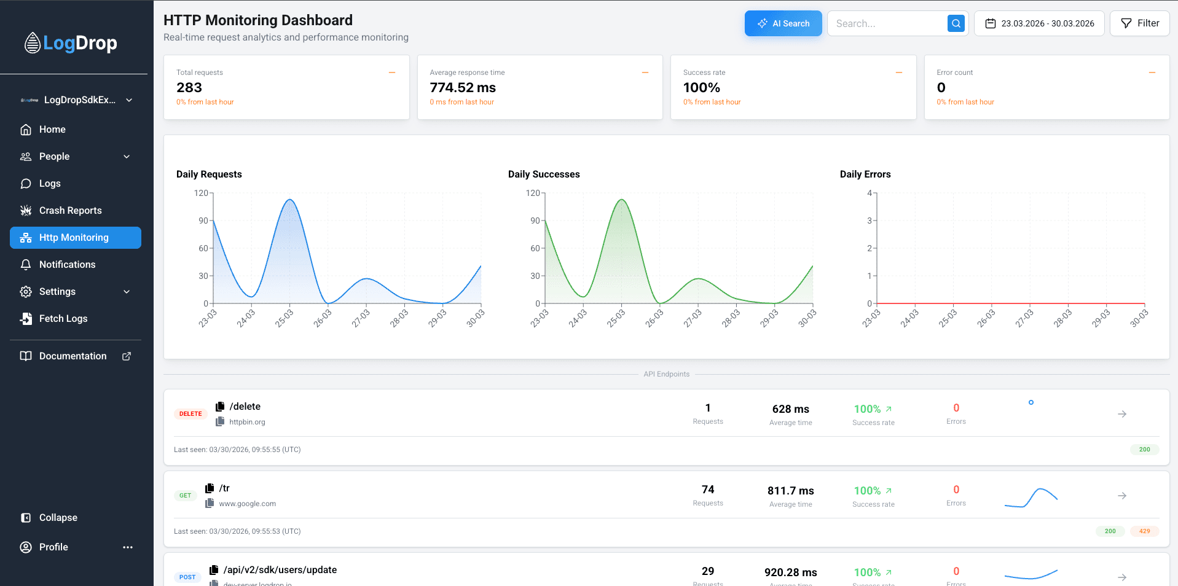Image resolution: width=1178 pixels, height=586 pixels.
Task: Click the /api/v2/sdk/users/update endpoint name
Action: click(280, 570)
